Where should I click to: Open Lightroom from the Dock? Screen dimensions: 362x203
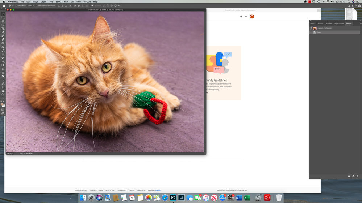pos(182,198)
